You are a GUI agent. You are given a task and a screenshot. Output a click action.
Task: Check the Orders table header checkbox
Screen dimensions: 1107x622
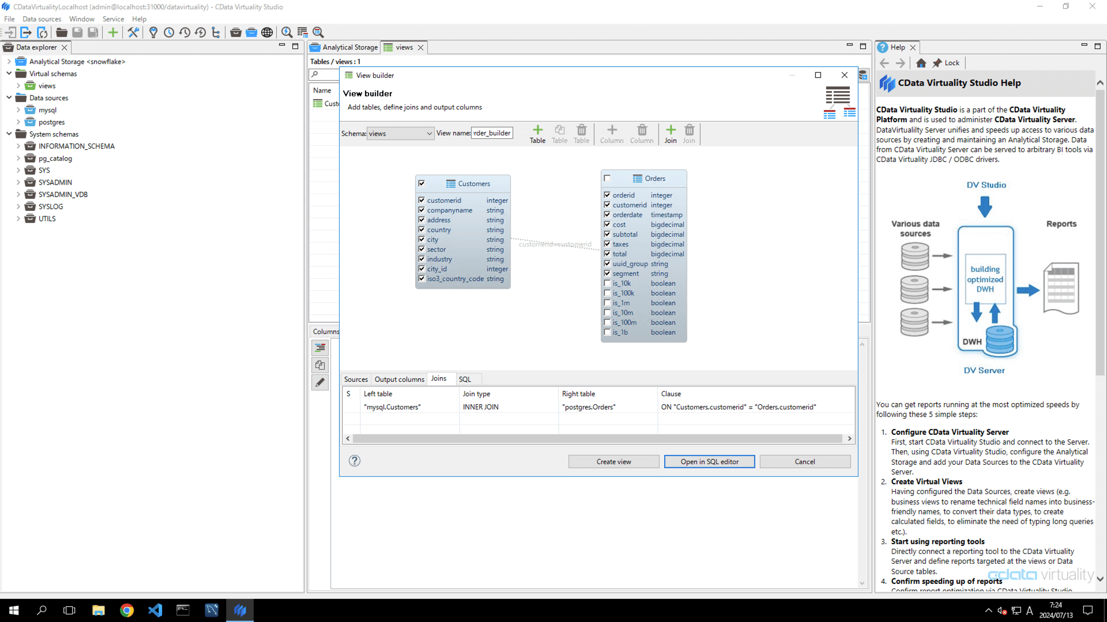tap(607, 179)
